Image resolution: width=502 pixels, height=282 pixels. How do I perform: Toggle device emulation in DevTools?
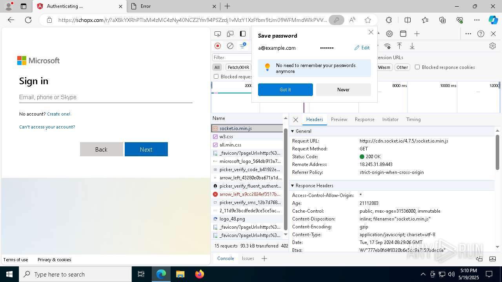[x=230, y=34]
